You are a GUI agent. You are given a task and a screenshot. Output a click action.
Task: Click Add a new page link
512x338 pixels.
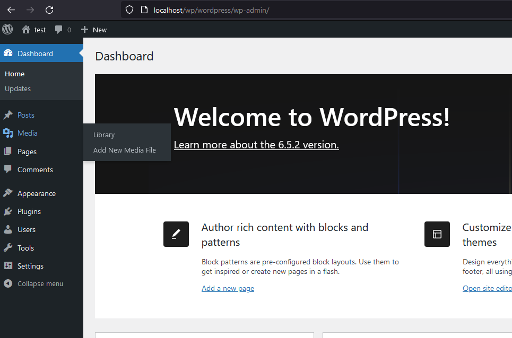(x=228, y=288)
